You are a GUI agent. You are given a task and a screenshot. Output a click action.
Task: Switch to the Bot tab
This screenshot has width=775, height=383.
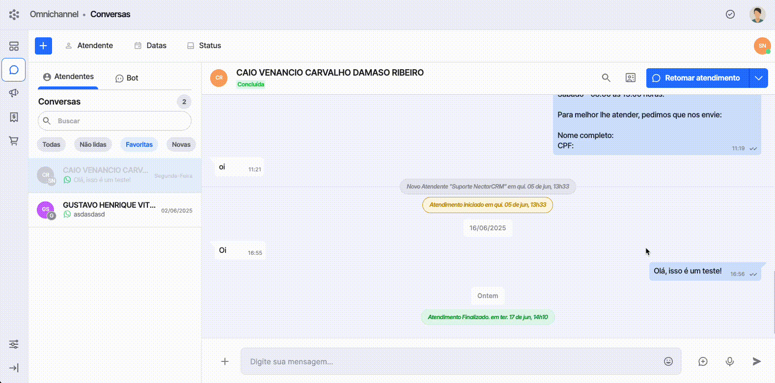pyautogui.click(x=127, y=78)
